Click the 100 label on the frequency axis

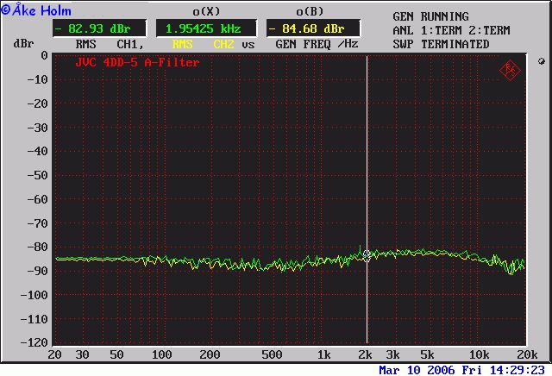pos(161,354)
